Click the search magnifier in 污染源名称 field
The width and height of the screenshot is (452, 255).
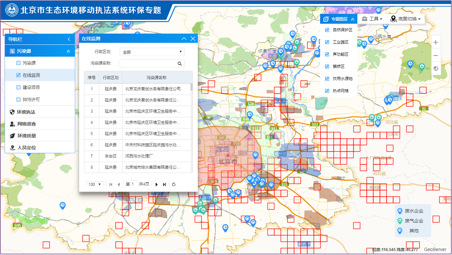point(180,64)
